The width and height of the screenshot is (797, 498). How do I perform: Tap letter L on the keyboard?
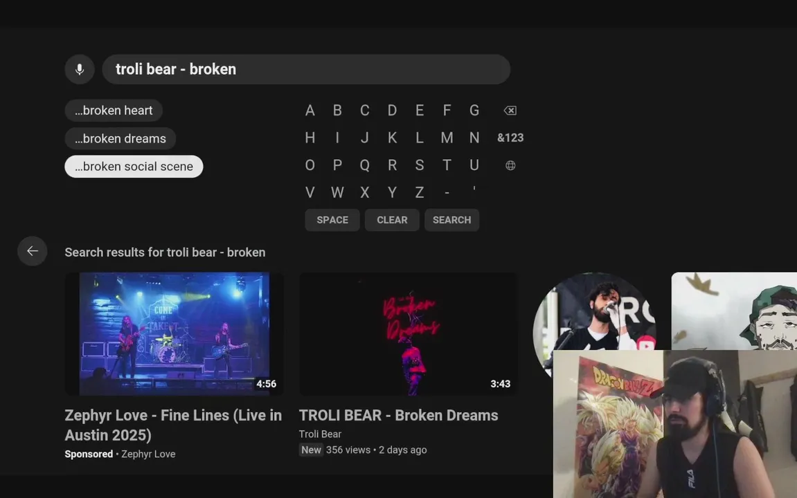click(x=420, y=138)
